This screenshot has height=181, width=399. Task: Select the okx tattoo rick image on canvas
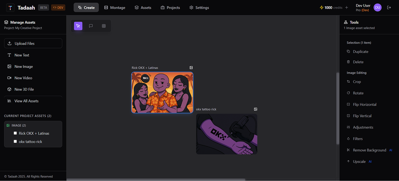click(227, 134)
